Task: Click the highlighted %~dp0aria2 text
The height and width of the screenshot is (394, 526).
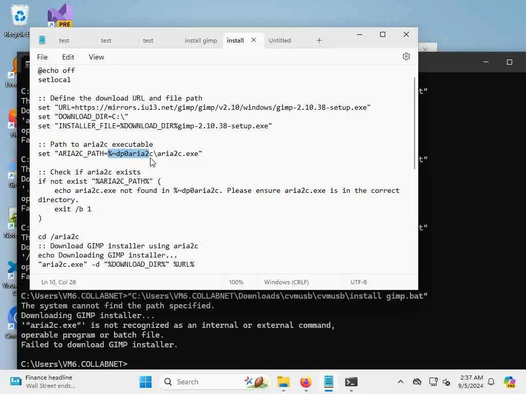Action: pyautogui.click(x=128, y=153)
